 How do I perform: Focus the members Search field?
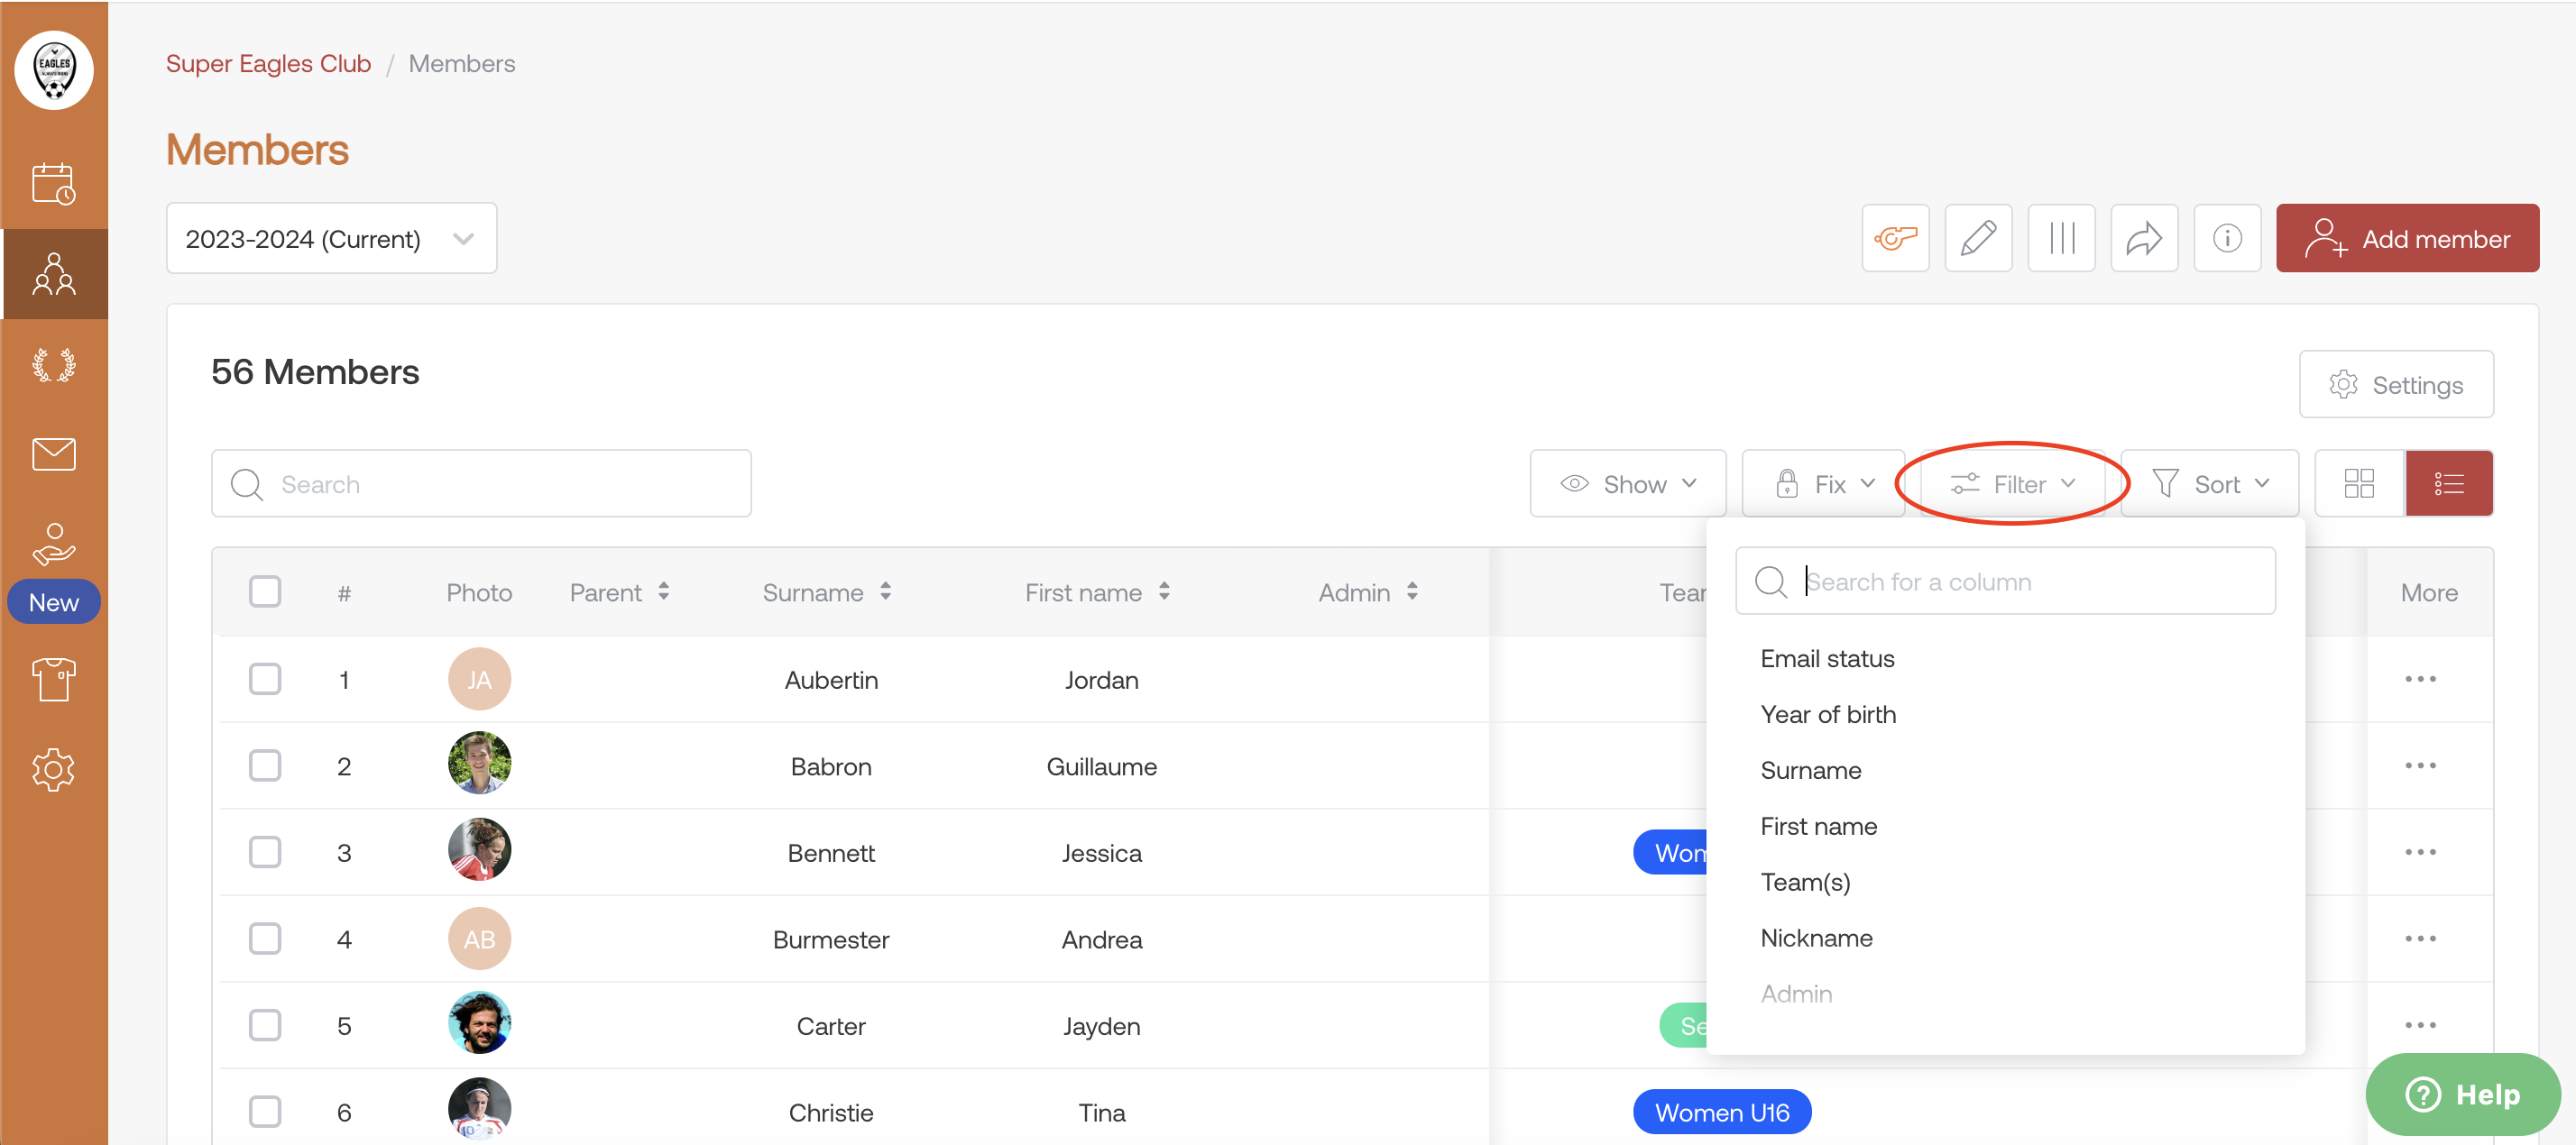point(481,484)
